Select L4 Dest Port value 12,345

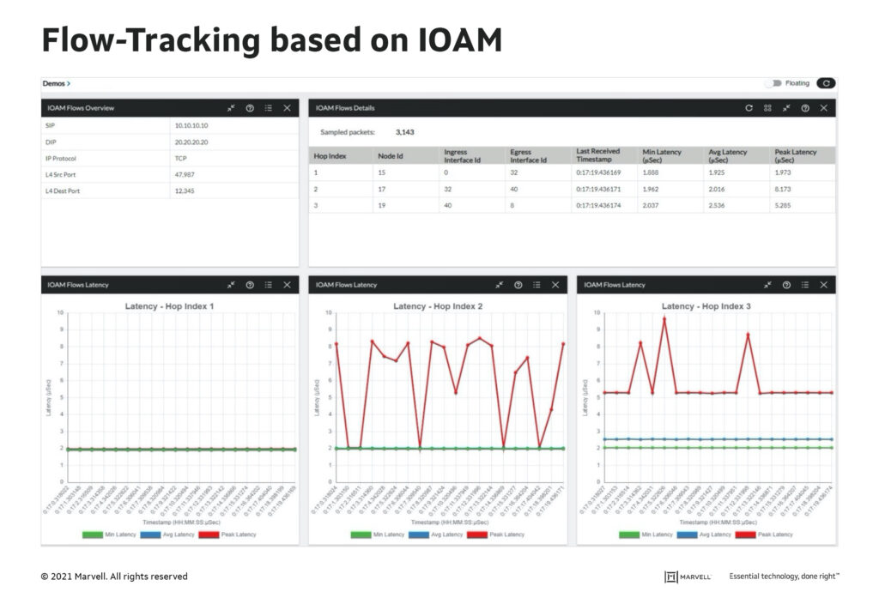click(x=185, y=191)
